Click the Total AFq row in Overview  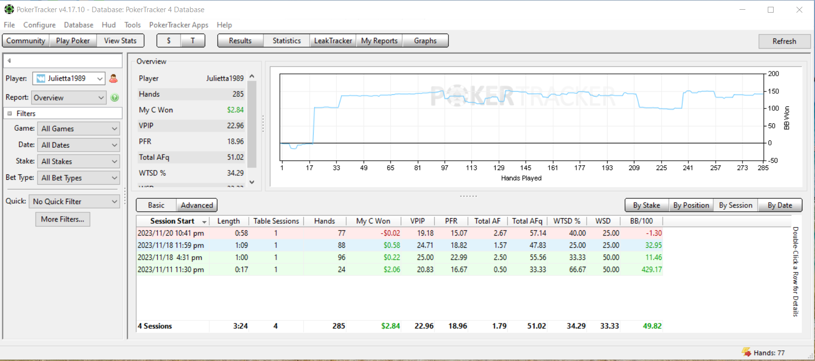click(x=191, y=157)
